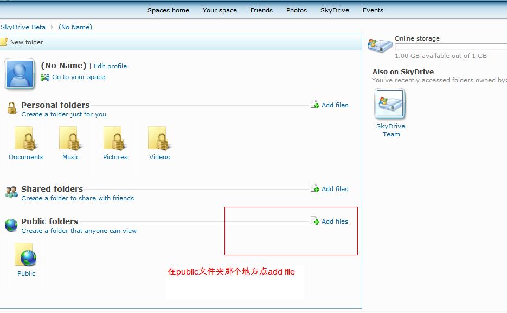
Task: Click the user profile avatar picture
Action: point(20,74)
